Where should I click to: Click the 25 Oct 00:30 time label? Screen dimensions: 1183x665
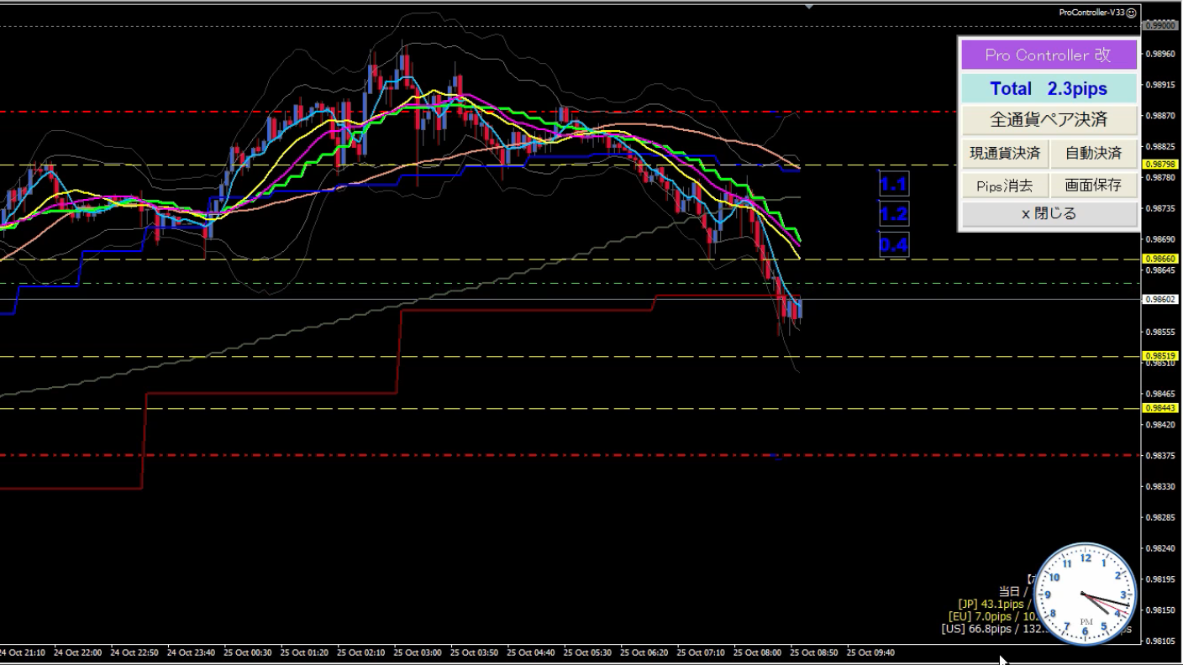click(x=248, y=652)
